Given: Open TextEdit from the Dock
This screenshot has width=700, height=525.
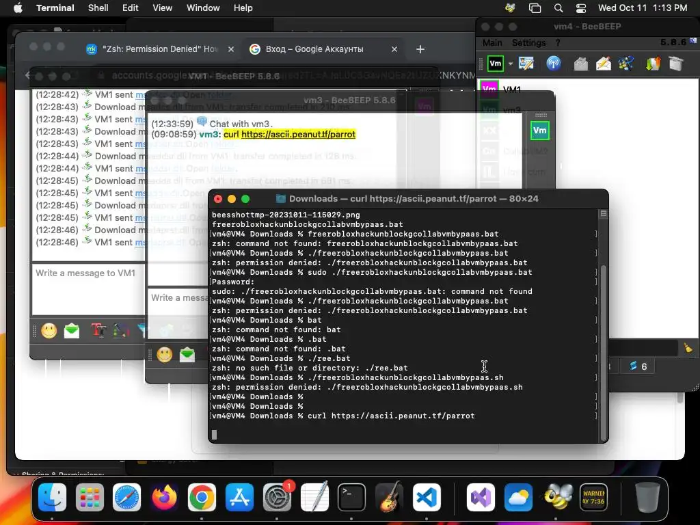Looking at the screenshot, I should (314, 497).
